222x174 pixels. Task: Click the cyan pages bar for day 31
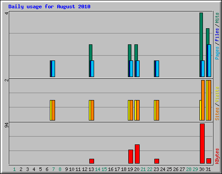[x=209, y=60]
